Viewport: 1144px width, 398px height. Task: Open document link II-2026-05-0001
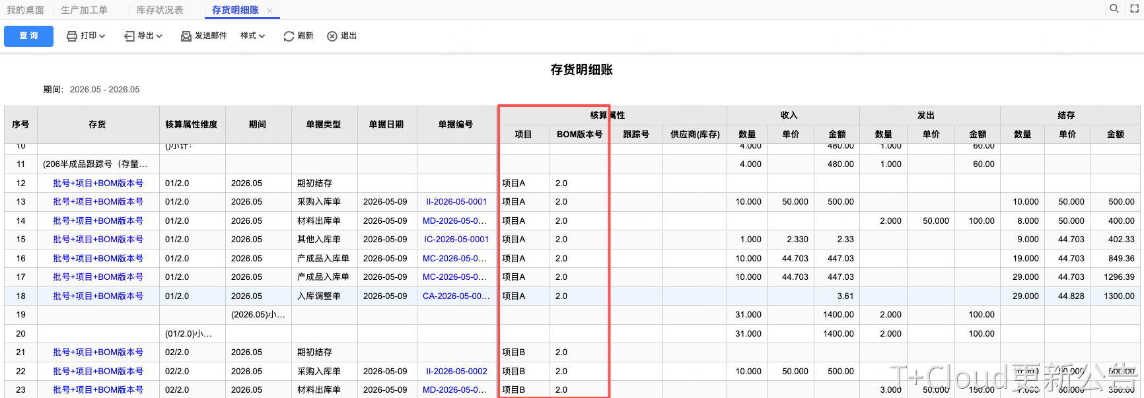click(456, 202)
